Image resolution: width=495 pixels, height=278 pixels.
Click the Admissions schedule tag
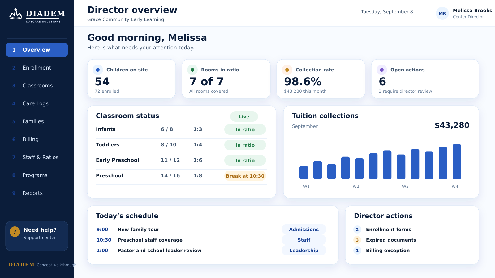coord(304,230)
